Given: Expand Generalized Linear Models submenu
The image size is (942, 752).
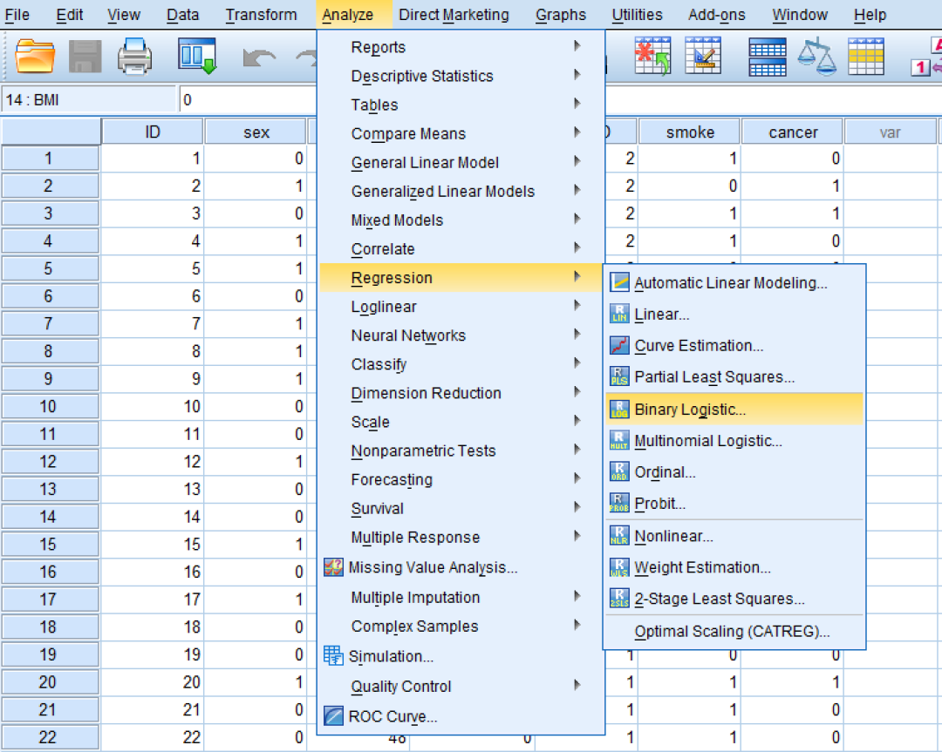Looking at the screenshot, I should pyautogui.click(x=461, y=191).
